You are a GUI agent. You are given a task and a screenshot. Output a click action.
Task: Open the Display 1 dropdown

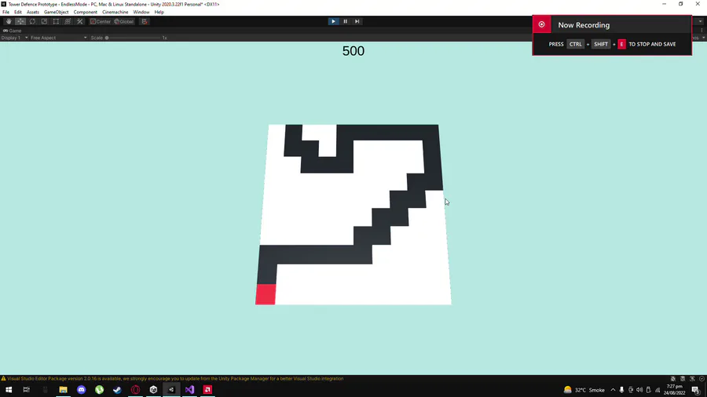coord(14,38)
